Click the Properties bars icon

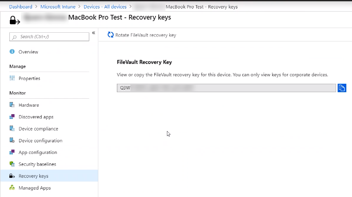pyautogui.click(x=12, y=78)
